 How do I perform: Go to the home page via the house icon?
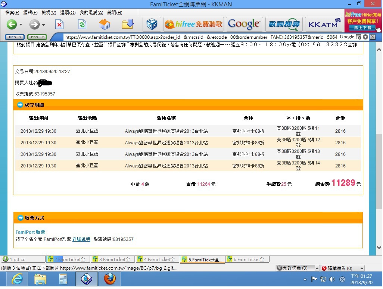coord(105,24)
